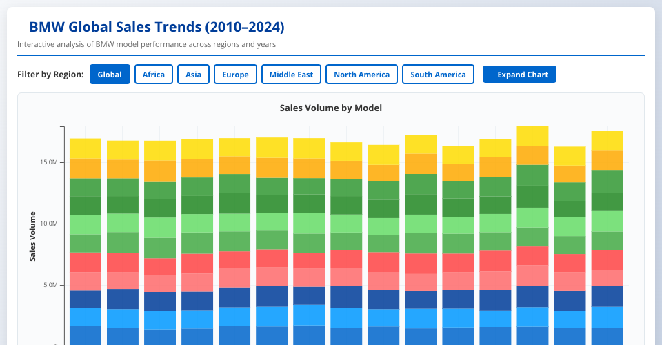Click the 15.0M y-axis tick label
Screen dimensions: 662x345
(x=48, y=162)
